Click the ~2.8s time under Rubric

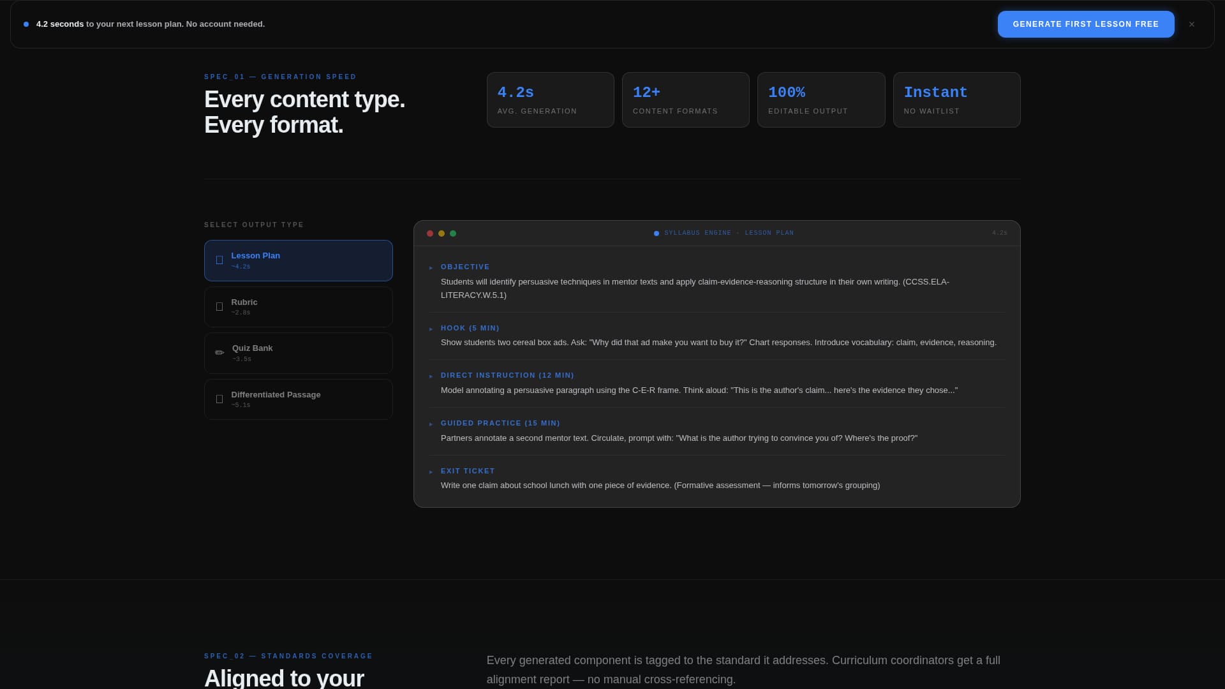coord(241,313)
